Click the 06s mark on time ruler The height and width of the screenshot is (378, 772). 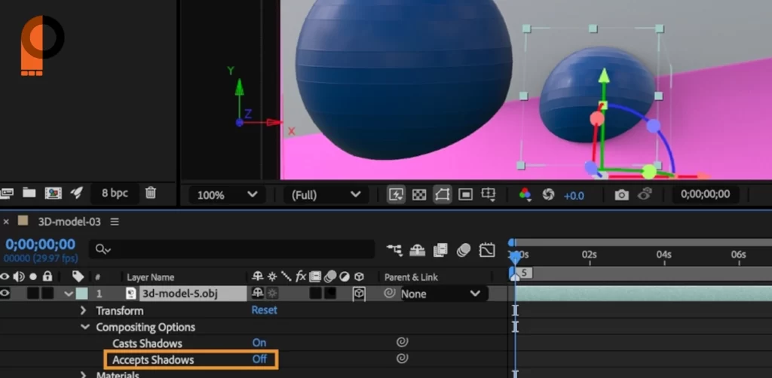tap(739, 255)
